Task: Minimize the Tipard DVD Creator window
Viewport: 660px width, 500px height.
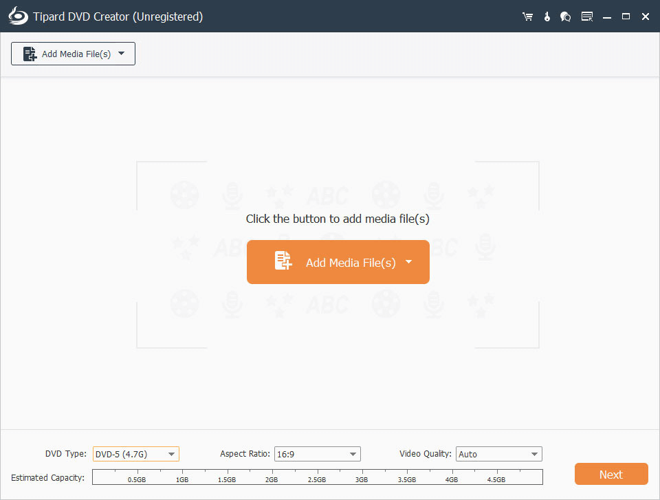Action: [x=607, y=17]
